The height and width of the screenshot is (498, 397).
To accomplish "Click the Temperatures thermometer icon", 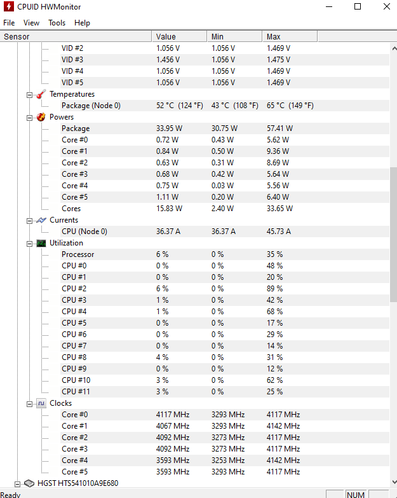I will (41, 94).
